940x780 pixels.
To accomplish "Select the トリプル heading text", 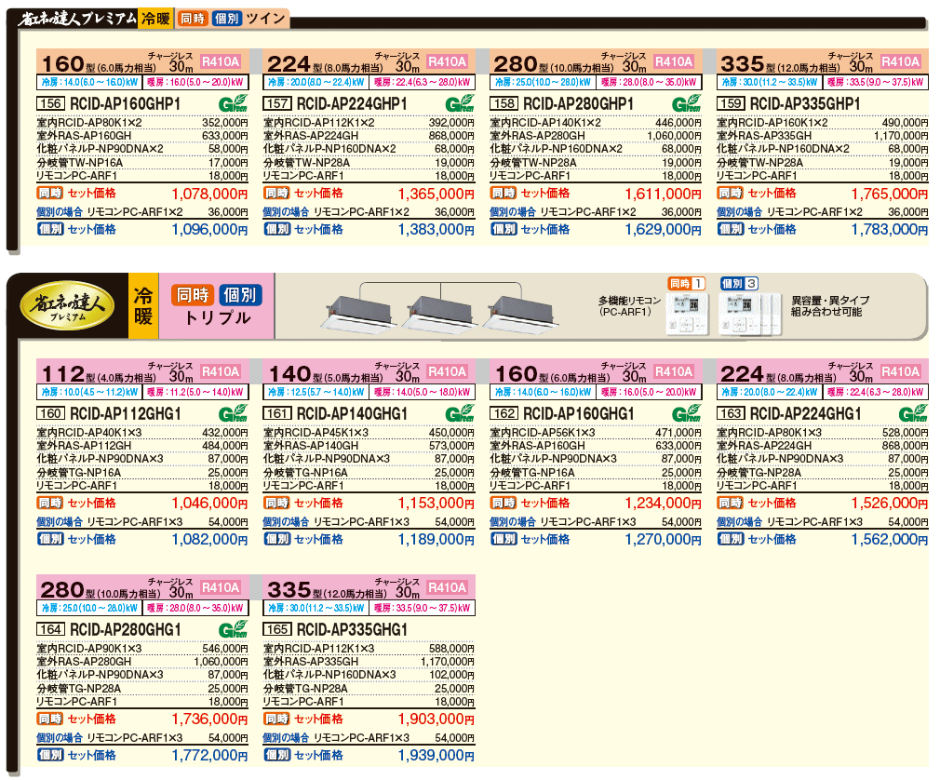I will 217,317.
